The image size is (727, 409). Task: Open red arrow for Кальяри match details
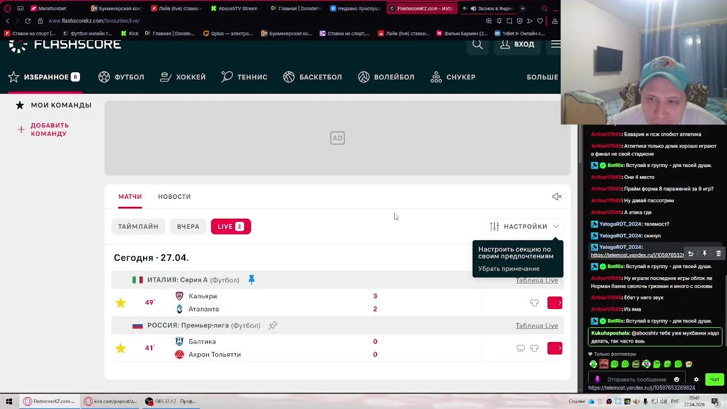pos(555,303)
